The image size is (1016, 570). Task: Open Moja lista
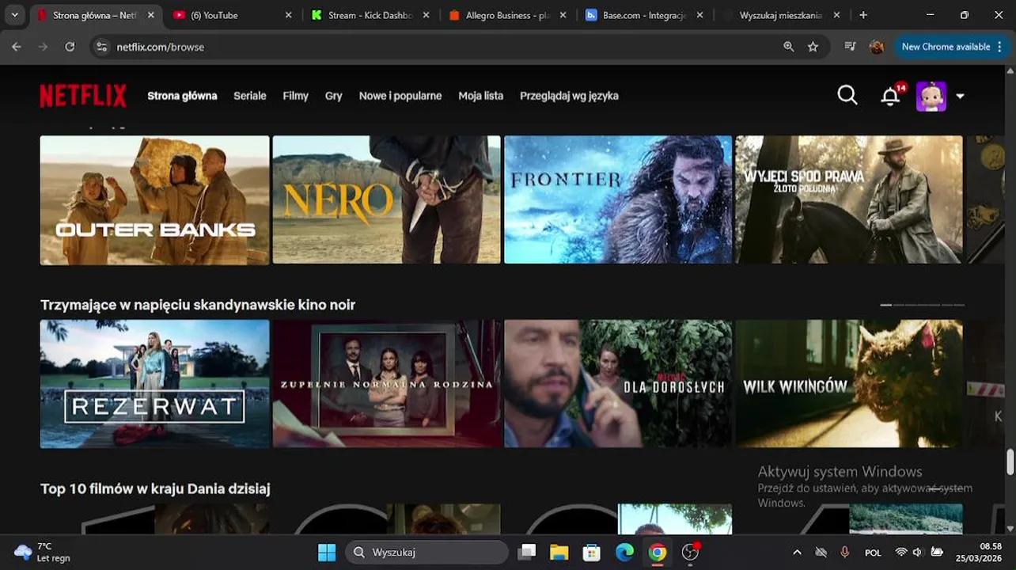[481, 96]
